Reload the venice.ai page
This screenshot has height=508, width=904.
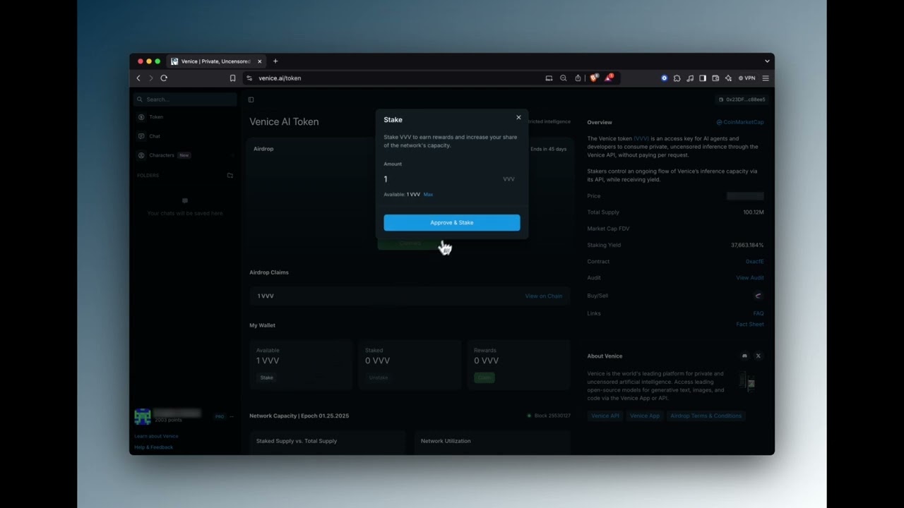click(x=164, y=78)
